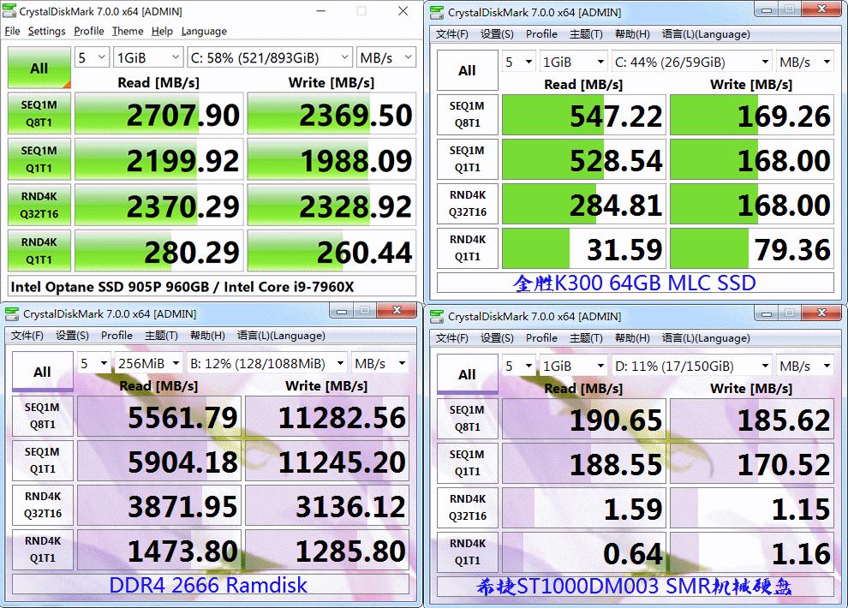Click DDR4 2666 Ramdisk comment field
The image size is (848, 608).
click(x=211, y=585)
